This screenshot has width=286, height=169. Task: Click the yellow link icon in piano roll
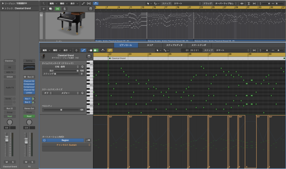(110, 50)
